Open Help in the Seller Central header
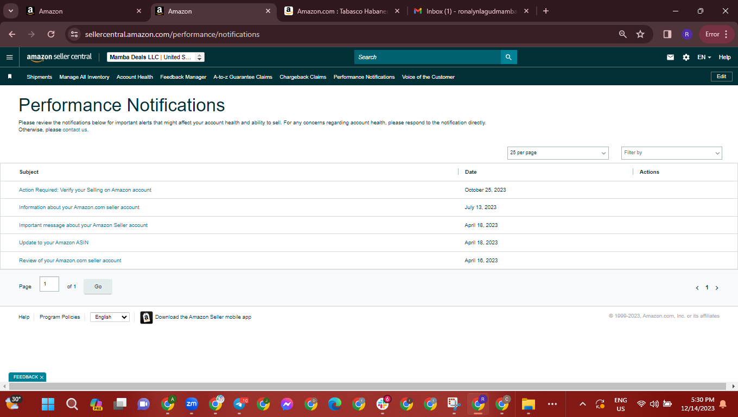Viewport: 738px width, 417px height. (x=724, y=57)
